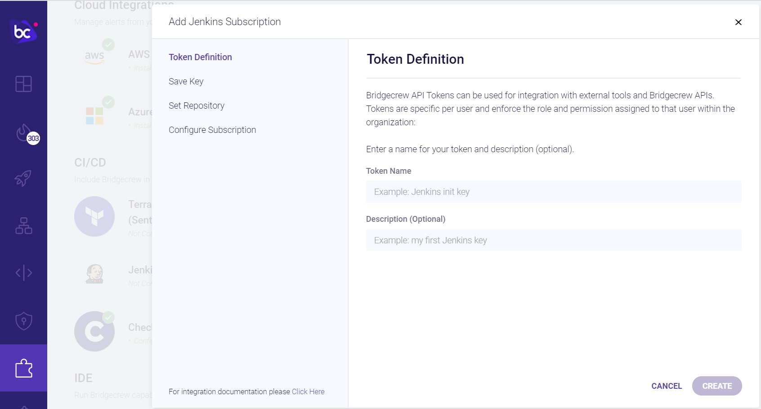Viewport: 761px width, 409px height.
Task: Click the AWS integration logo
Action: [x=94, y=57]
